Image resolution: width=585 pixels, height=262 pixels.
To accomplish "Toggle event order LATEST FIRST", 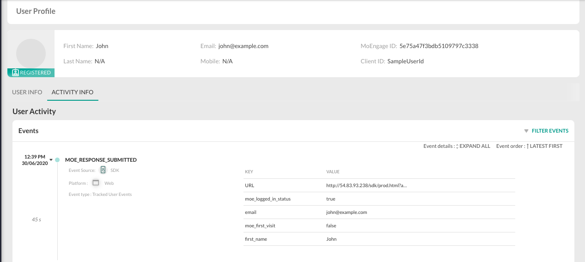I will coord(546,146).
